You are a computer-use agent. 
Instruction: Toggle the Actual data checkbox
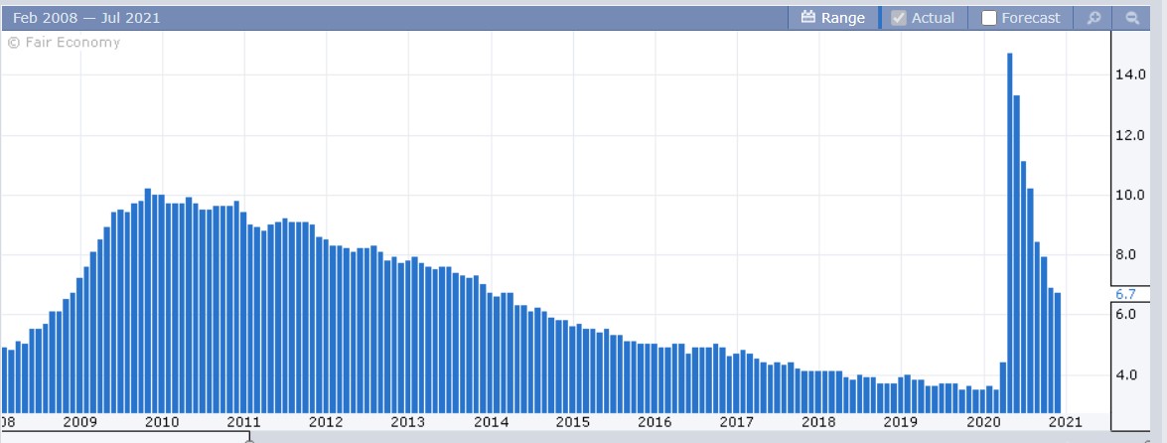tap(899, 18)
